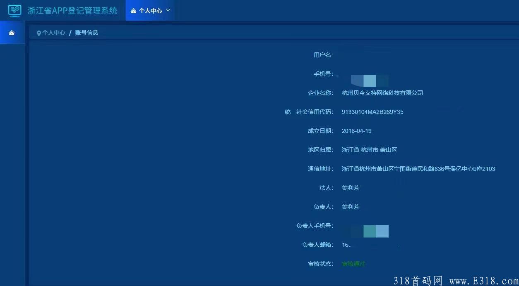Screen dimensions: 519x286
Task: Click the location pin icon in breadcrumb
Action: point(39,33)
